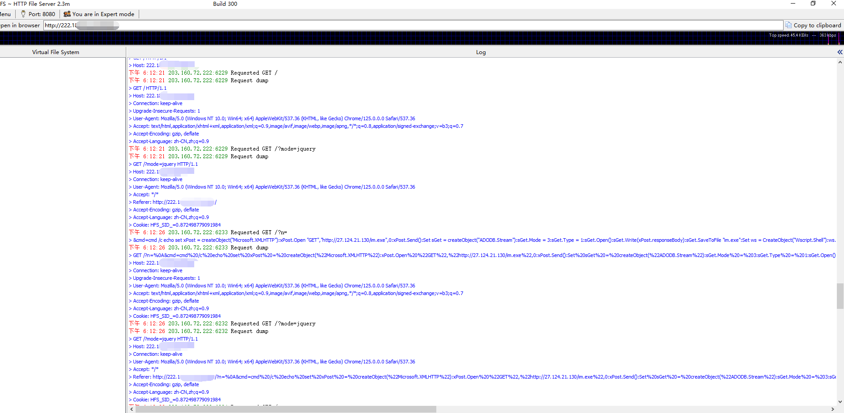Select the 'GET /?n=%0A&cmd=cmd' request line
Image resolution: width=844 pixels, height=413 pixels.
[x=482, y=255]
